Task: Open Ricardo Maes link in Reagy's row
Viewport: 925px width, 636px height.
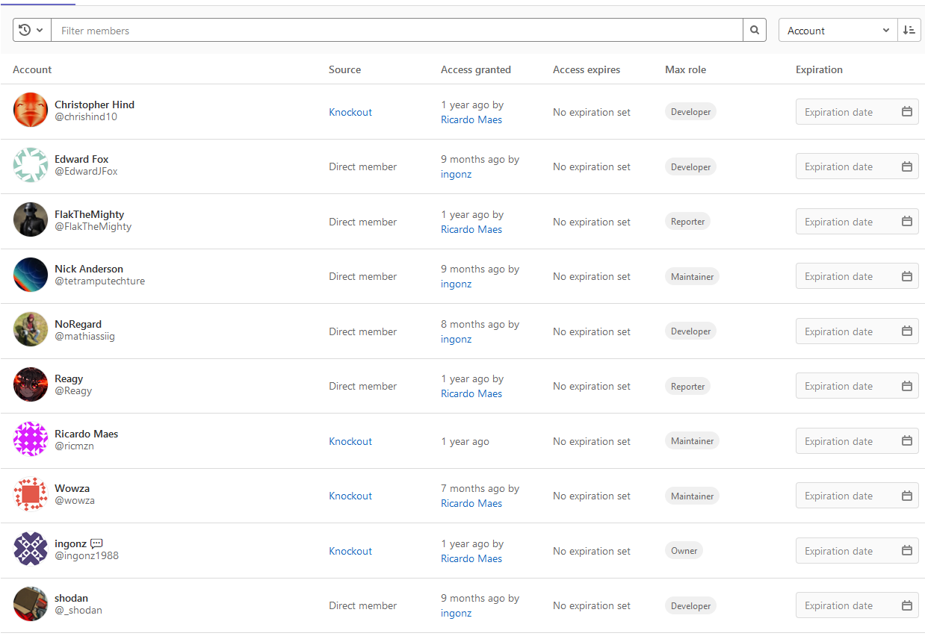Action: [471, 393]
